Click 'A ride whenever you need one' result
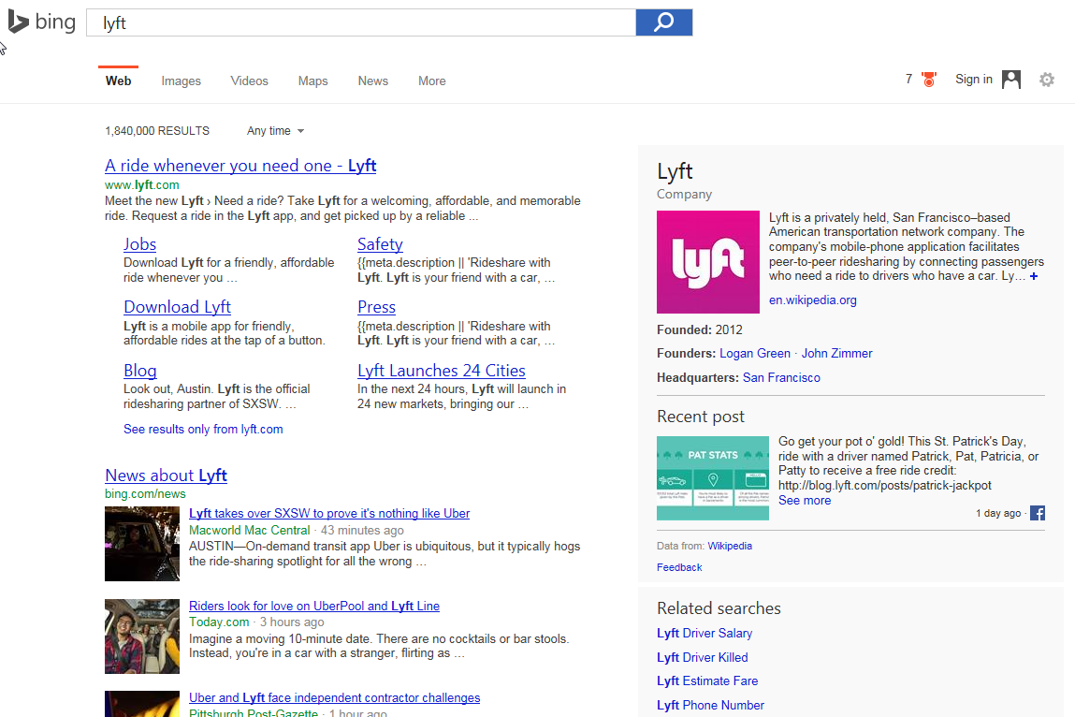 point(240,166)
